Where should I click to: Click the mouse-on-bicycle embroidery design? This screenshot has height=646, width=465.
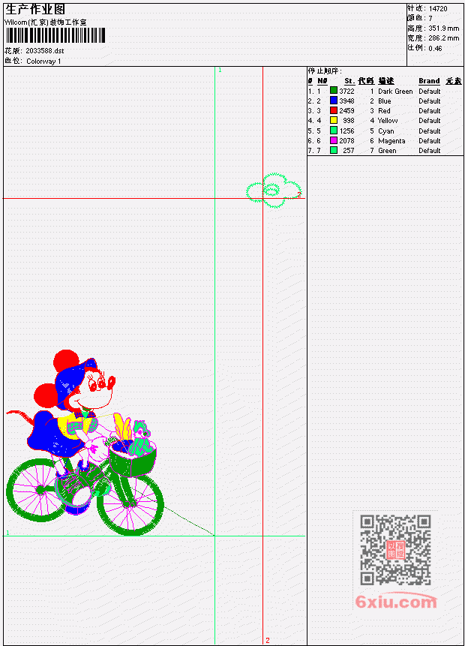click(x=85, y=443)
